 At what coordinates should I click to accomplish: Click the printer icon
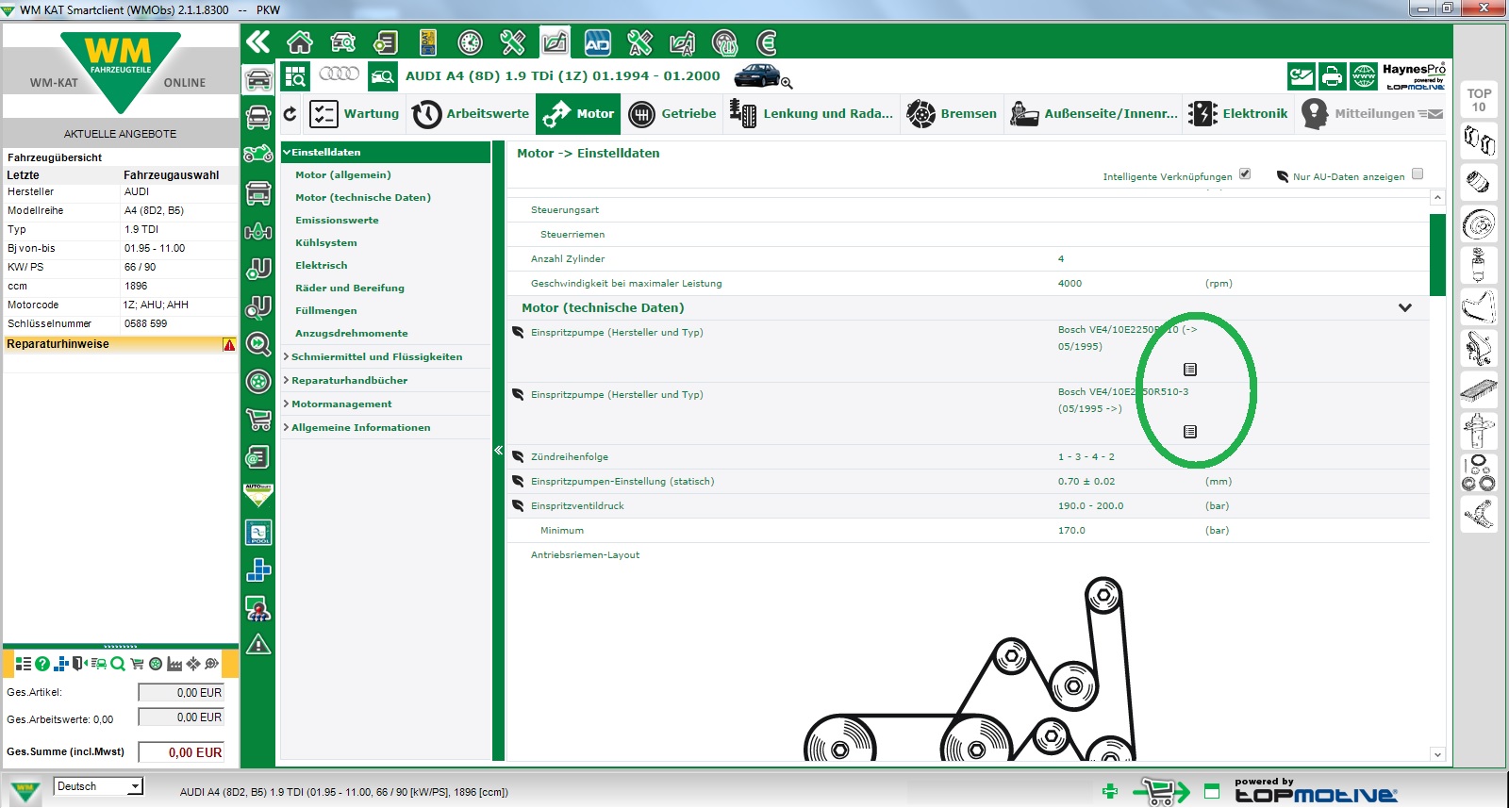pos(1332,76)
